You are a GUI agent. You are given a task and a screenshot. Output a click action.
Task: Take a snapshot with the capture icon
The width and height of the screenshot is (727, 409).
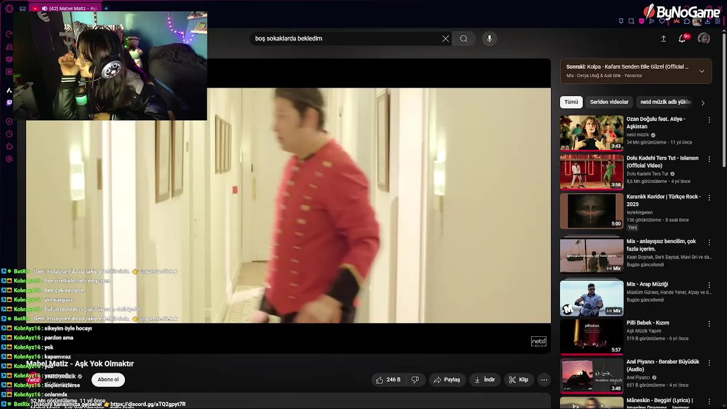pyautogui.click(x=631, y=21)
